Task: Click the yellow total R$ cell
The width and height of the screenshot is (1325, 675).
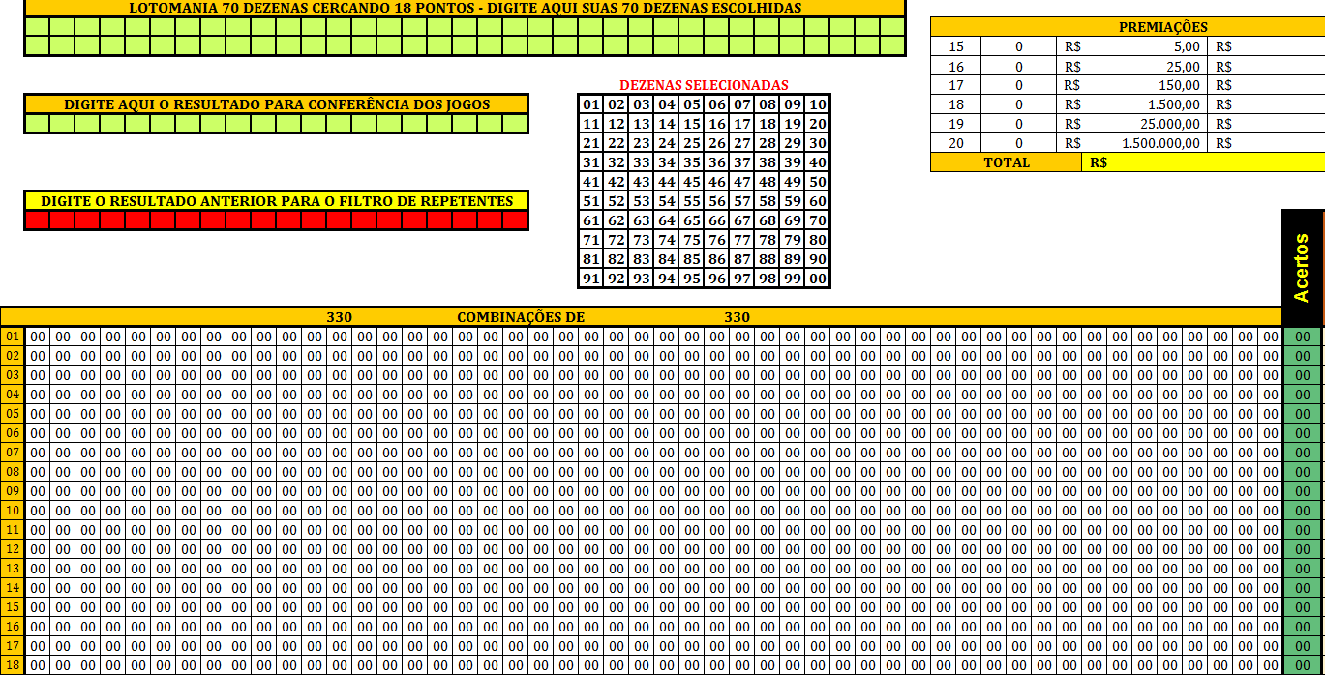Action: click(1203, 162)
